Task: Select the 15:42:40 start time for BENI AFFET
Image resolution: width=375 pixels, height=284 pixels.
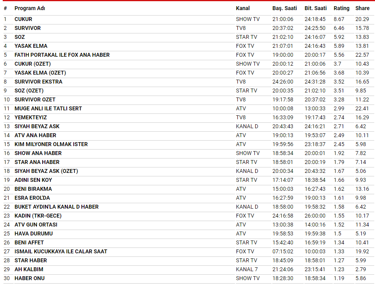Action: pyautogui.click(x=283, y=242)
